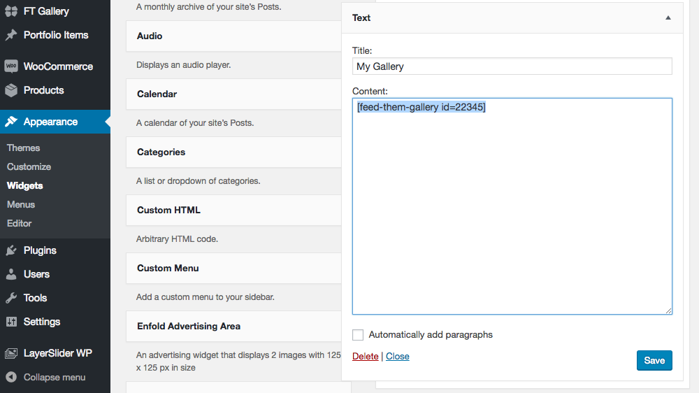This screenshot has width=699, height=393.
Task: Click the FT Gallery sidebar icon
Action: click(11, 11)
